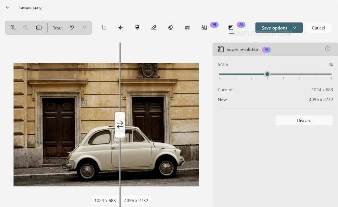The image size is (338, 207).
Task: Select the Erase tool
Action: click(x=171, y=28)
